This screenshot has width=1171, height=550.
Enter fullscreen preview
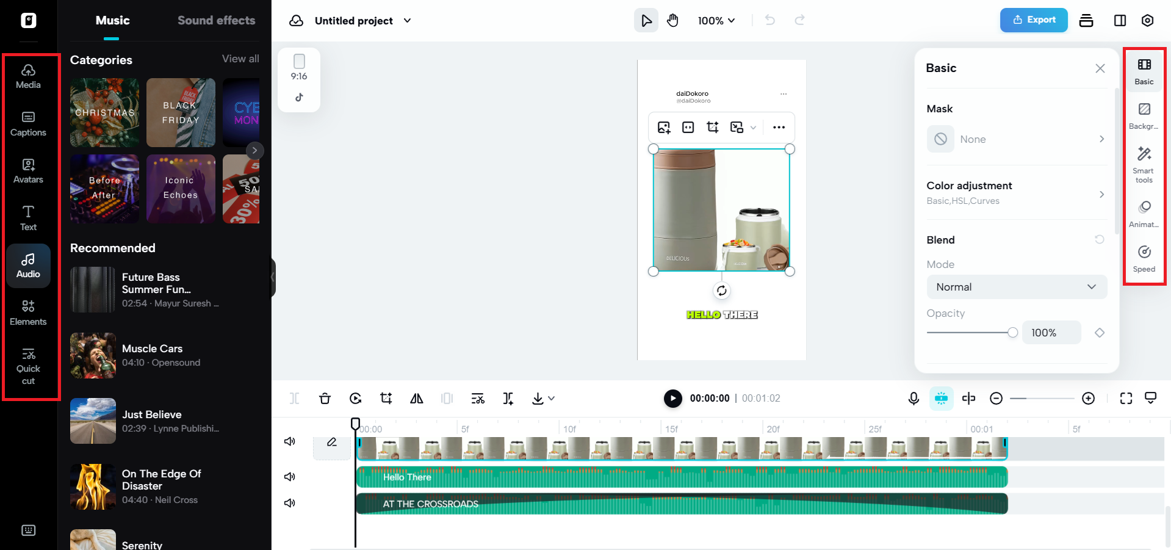click(1126, 399)
